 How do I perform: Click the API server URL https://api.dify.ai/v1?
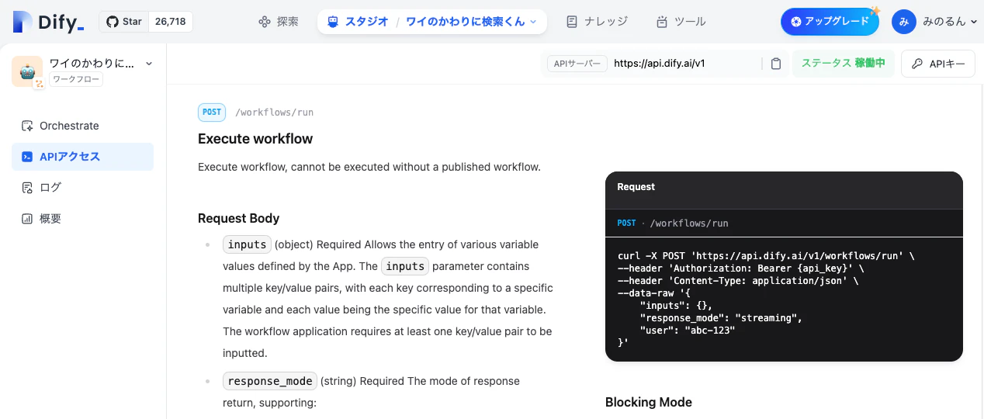(x=659, y=64)
